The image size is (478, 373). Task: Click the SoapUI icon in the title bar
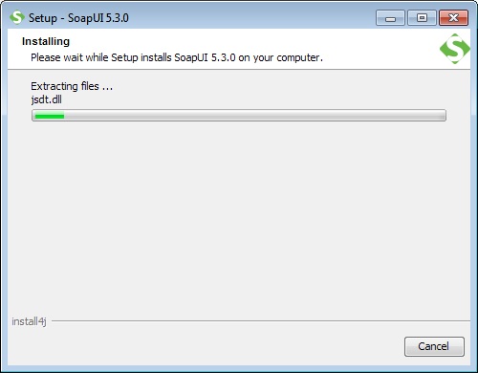pos(17,17)
